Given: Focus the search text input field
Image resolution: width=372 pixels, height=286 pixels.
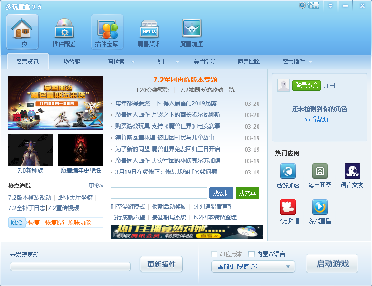Looking at the screenshot, I should (x=159, y=193).
